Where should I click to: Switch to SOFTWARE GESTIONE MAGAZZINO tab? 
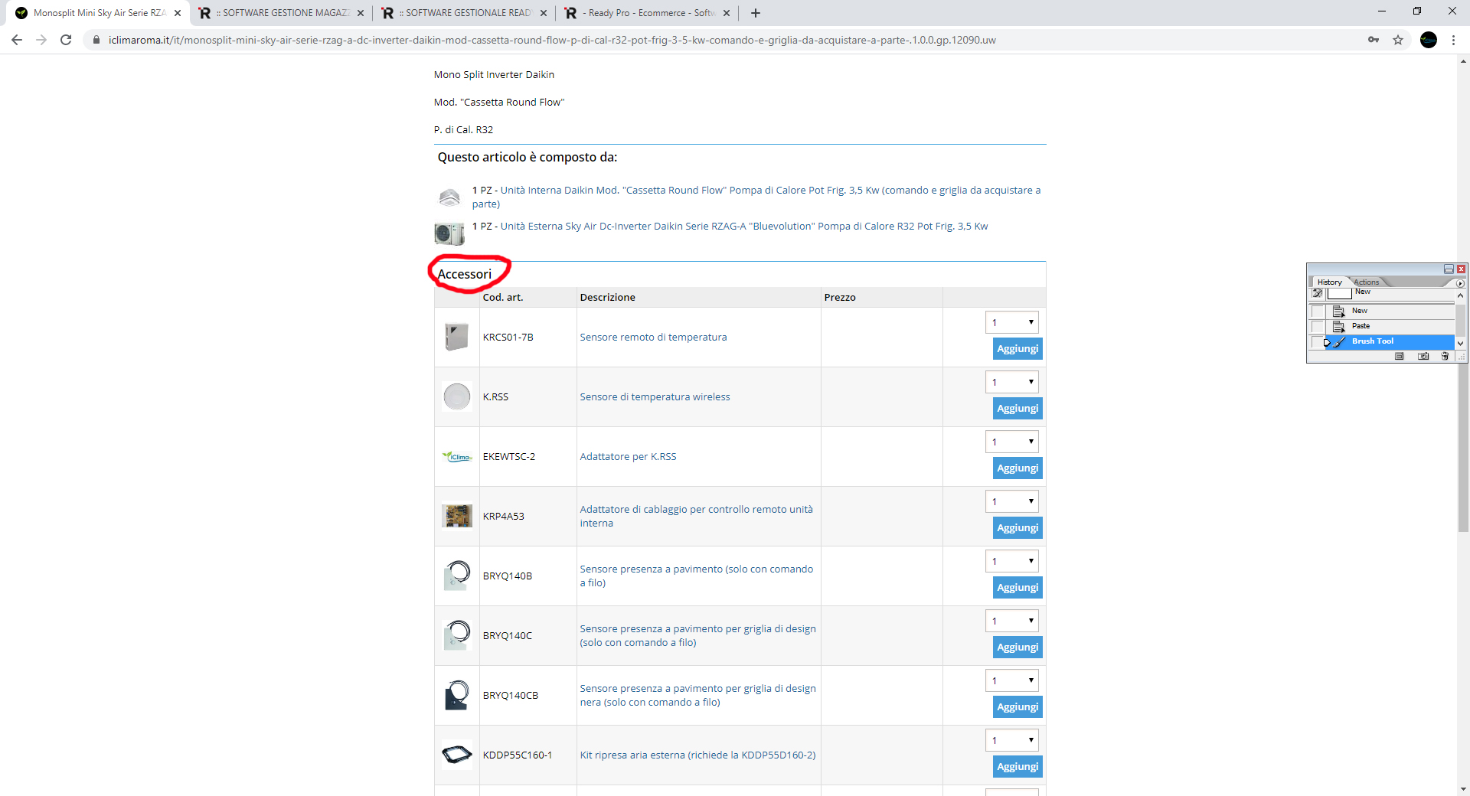tap(282, 13)
